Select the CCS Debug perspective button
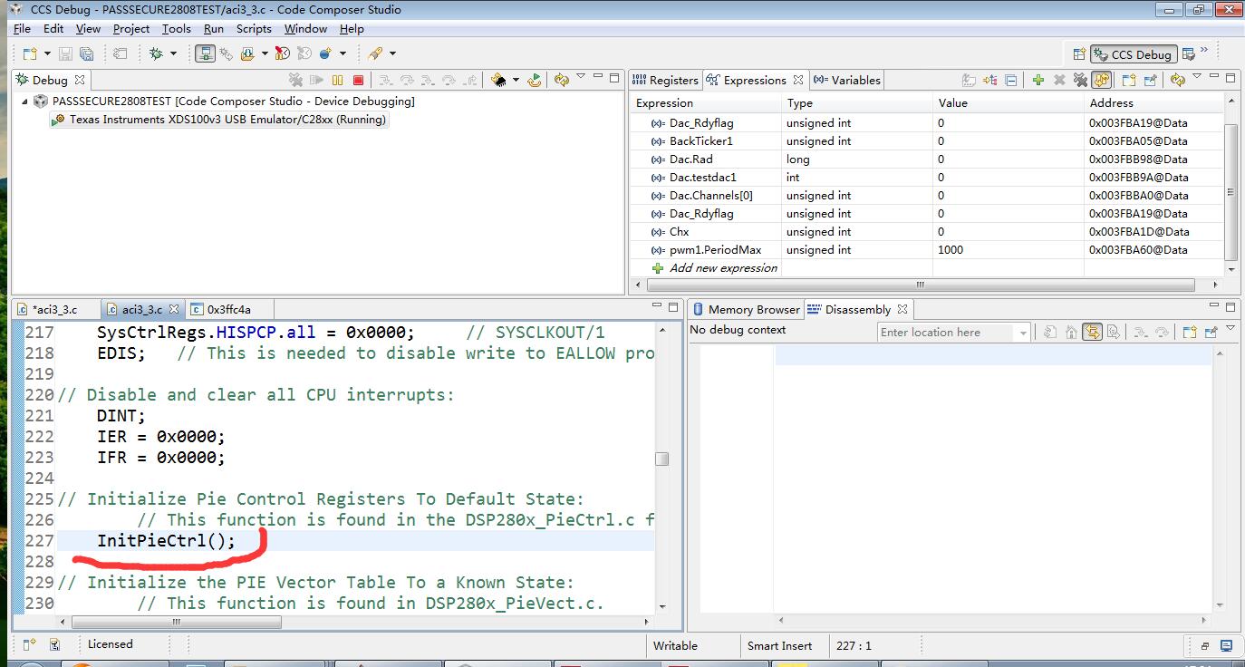The width and height of the screenshot is (1245, 667). 1134,54
